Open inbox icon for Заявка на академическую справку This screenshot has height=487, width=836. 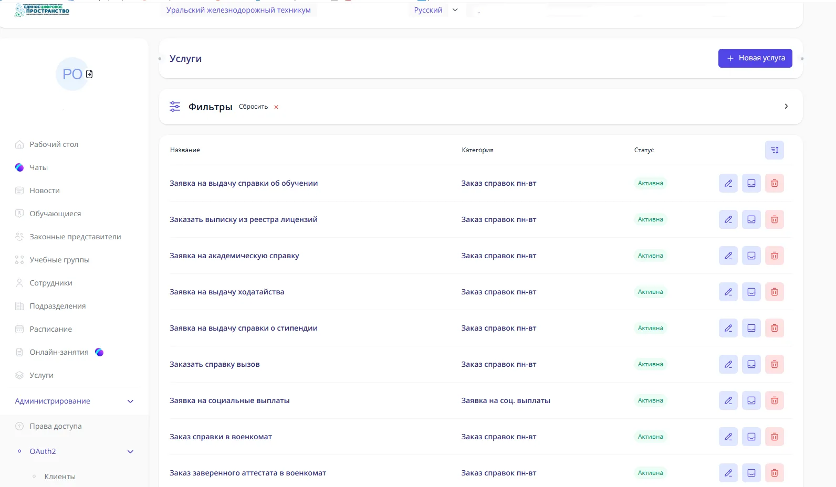click(x=751, y=256)
